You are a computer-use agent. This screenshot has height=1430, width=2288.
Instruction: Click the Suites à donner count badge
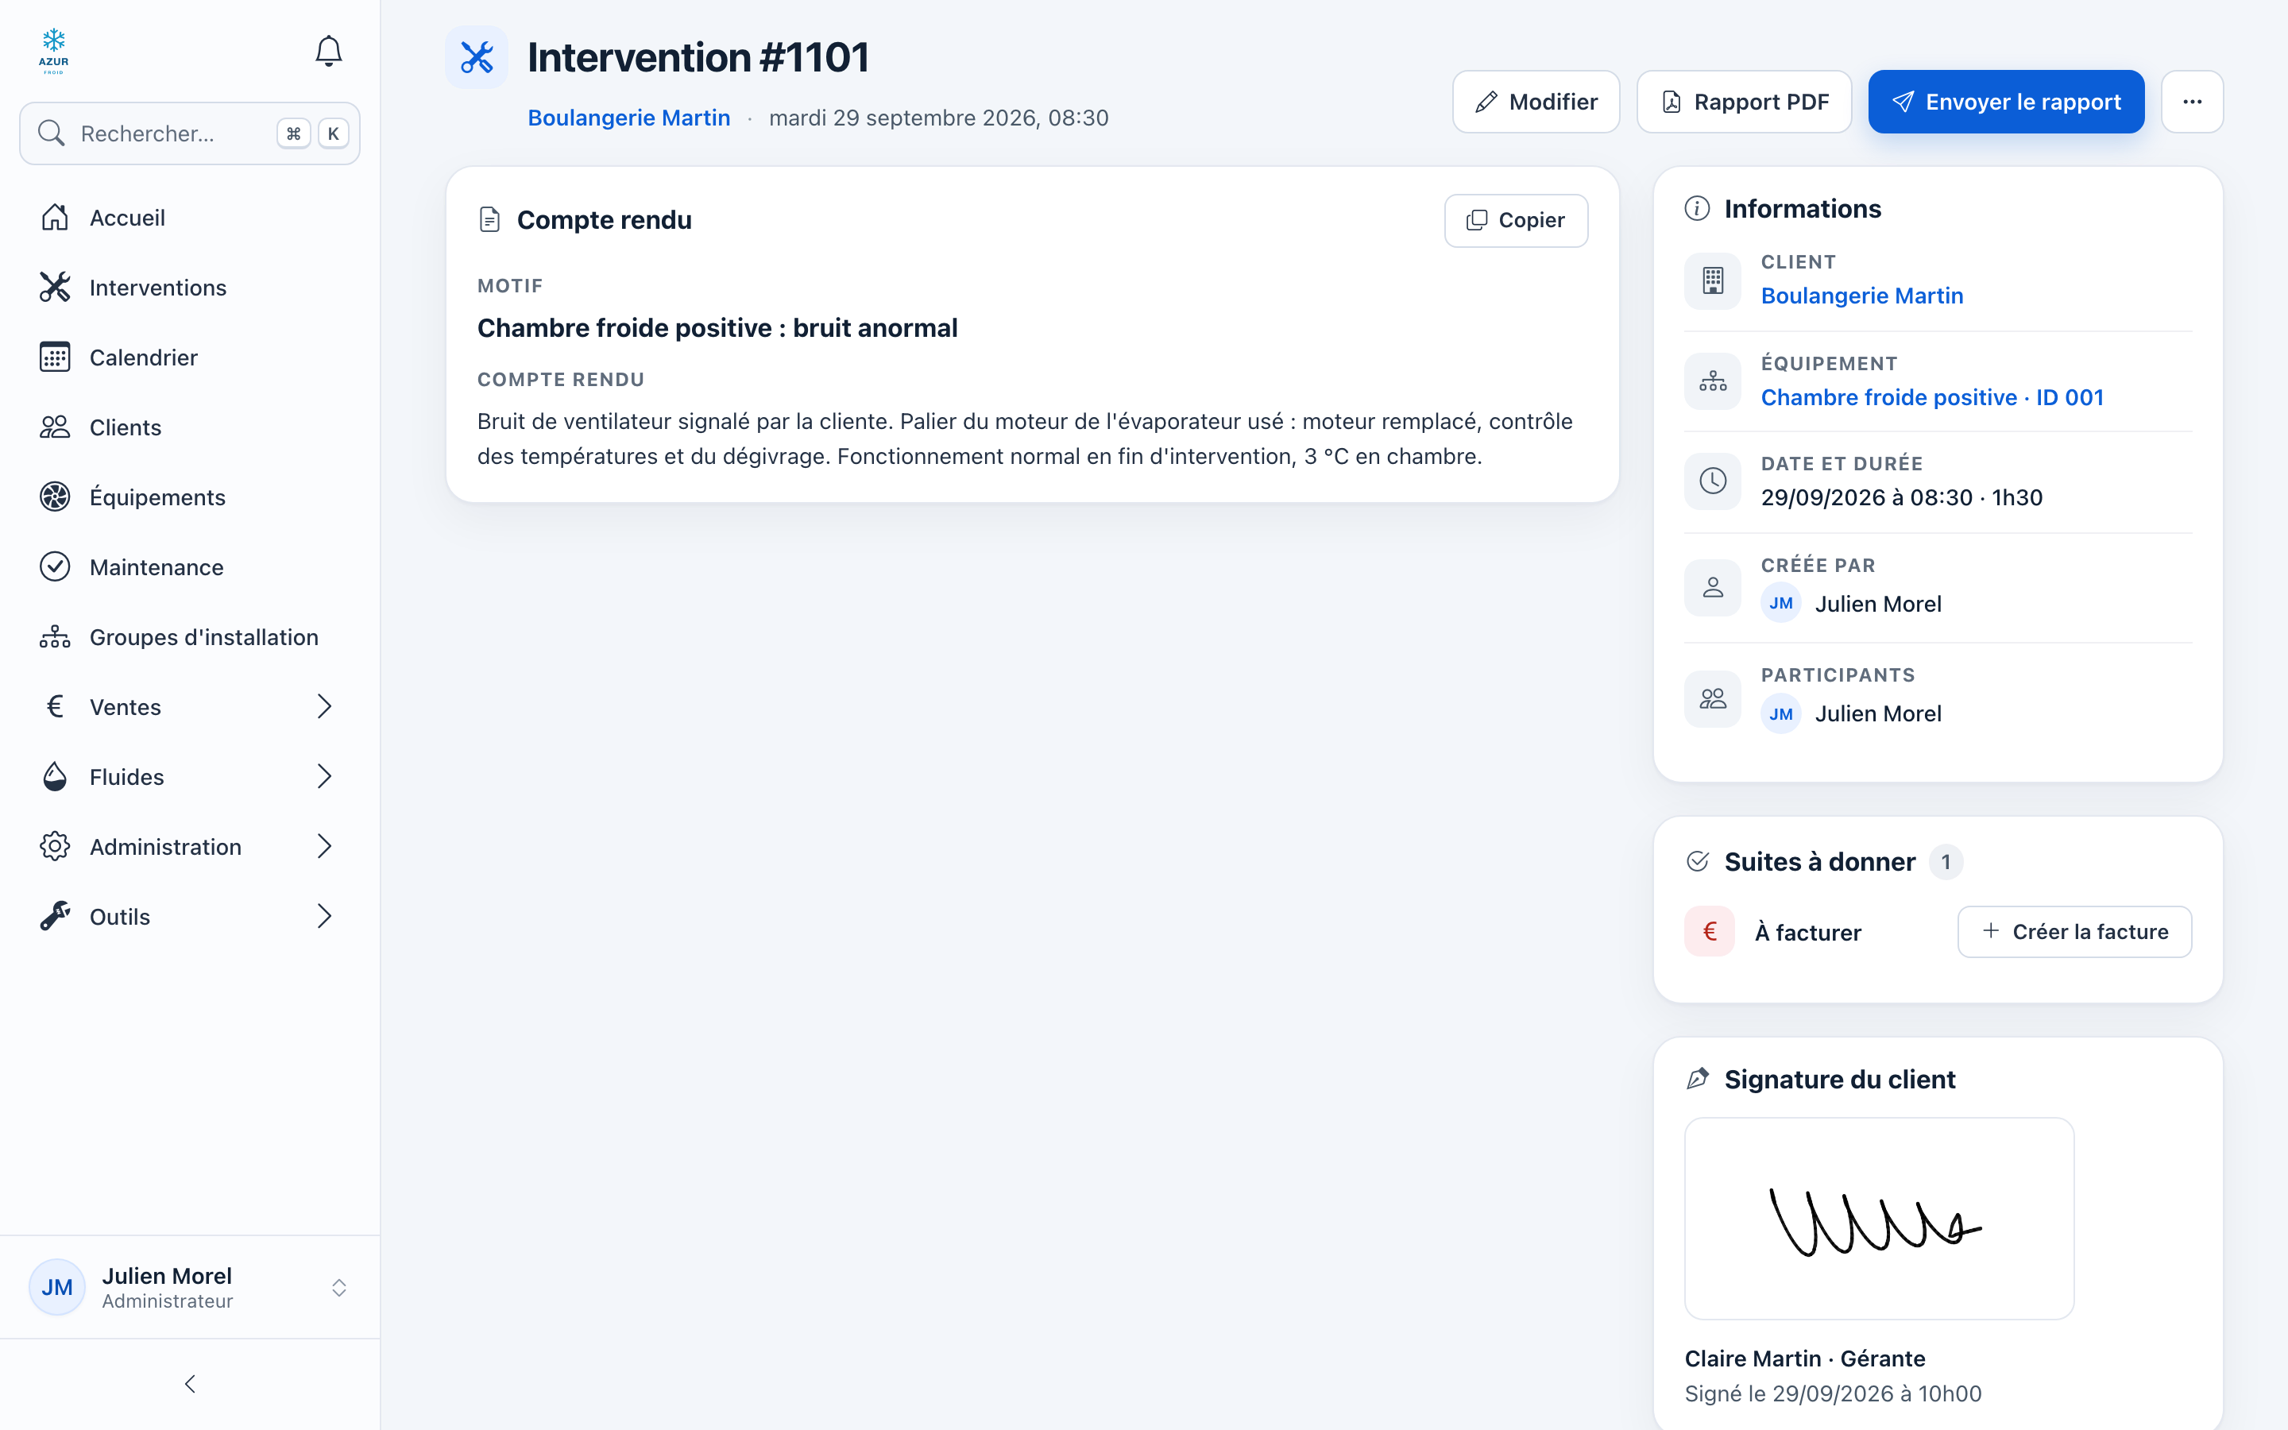tap(1946, 862)
